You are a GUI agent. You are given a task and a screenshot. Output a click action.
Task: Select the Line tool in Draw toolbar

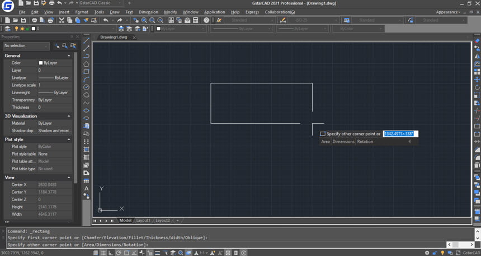(x=86, y=40)
